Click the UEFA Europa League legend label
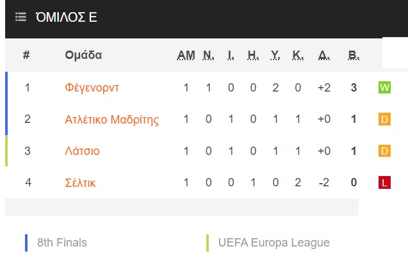Screen dimensions: 408x258 click(x=273, y=243)
